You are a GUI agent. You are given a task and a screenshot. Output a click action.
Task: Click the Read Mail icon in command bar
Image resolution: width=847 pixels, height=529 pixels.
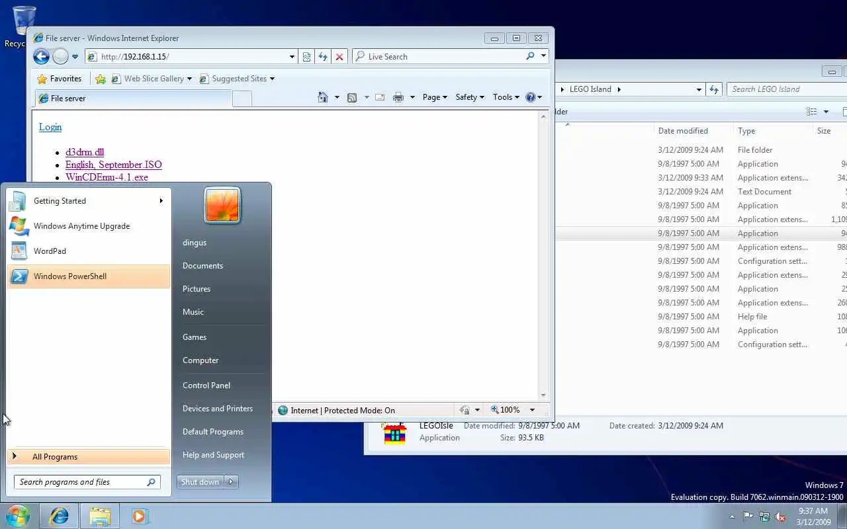coord(380,97)
